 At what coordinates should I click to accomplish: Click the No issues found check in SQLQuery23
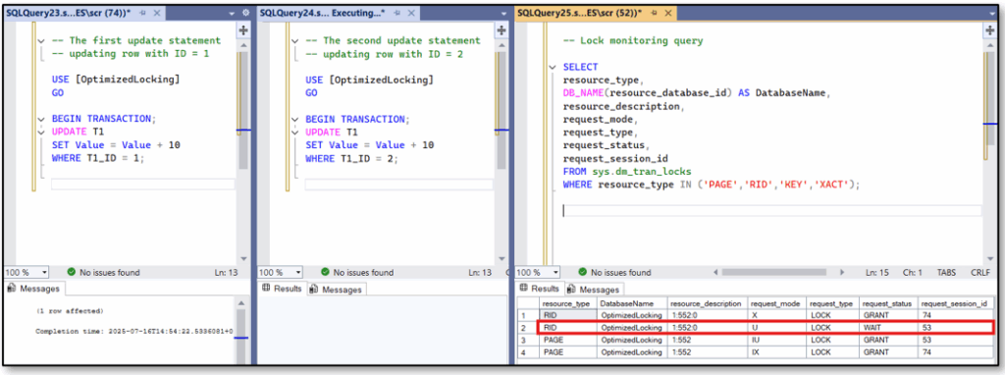click(71, 273)
